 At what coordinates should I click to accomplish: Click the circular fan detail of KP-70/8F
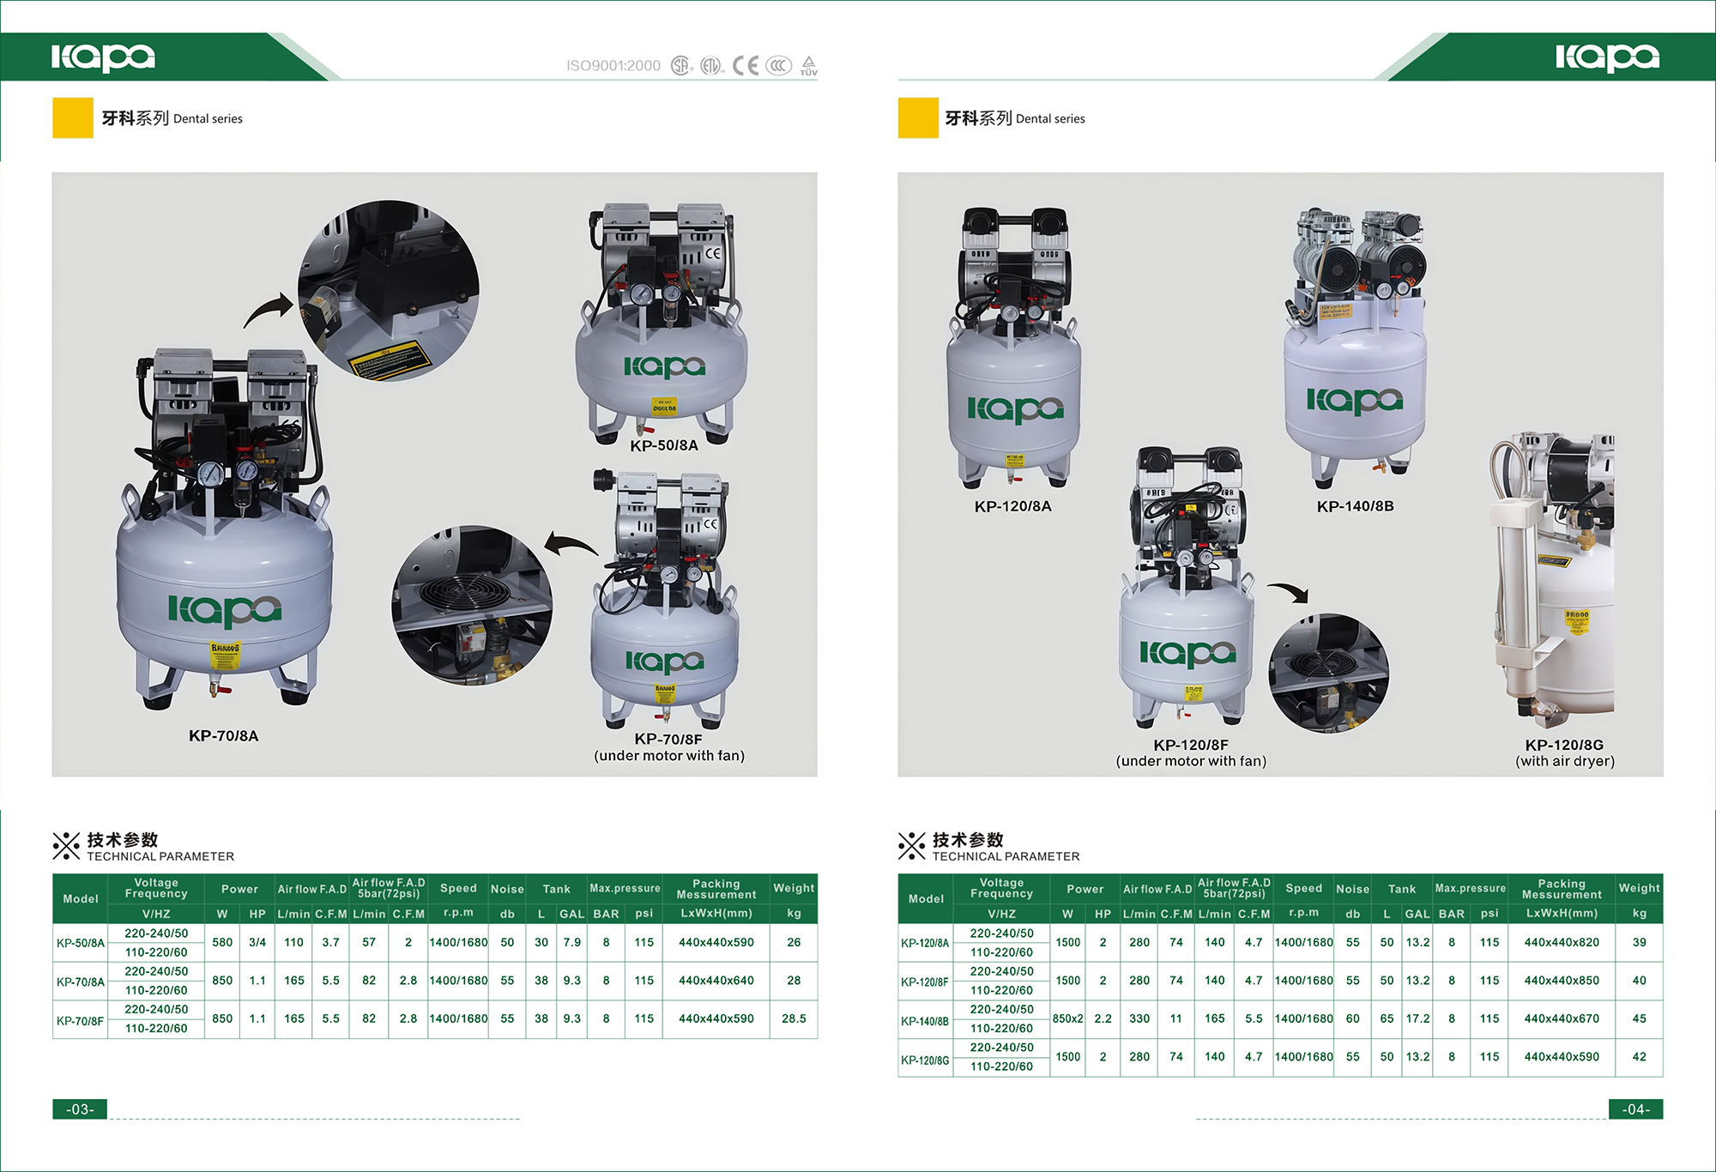coord(472,606)
